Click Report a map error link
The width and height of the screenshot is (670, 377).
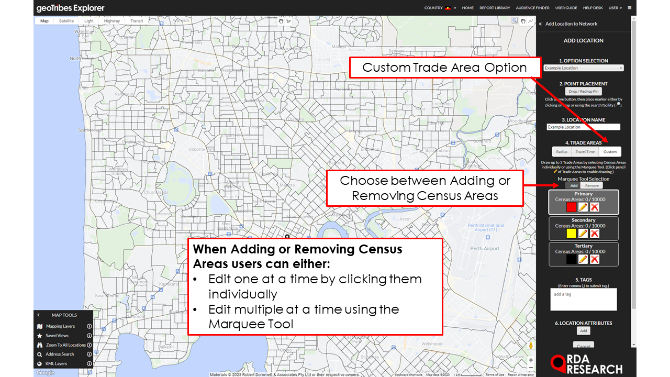[520, 374]
